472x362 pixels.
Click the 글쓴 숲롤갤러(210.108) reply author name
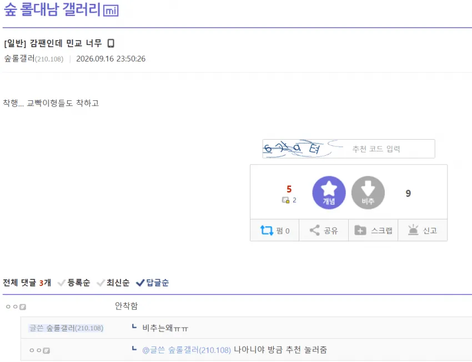pyautogui.click(x=66, y=328)
